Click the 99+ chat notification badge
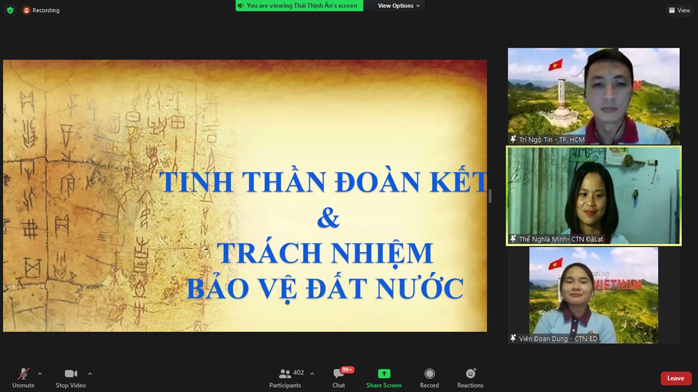The width and height of the screenshot is (698, 392). (x=347, y=370)
